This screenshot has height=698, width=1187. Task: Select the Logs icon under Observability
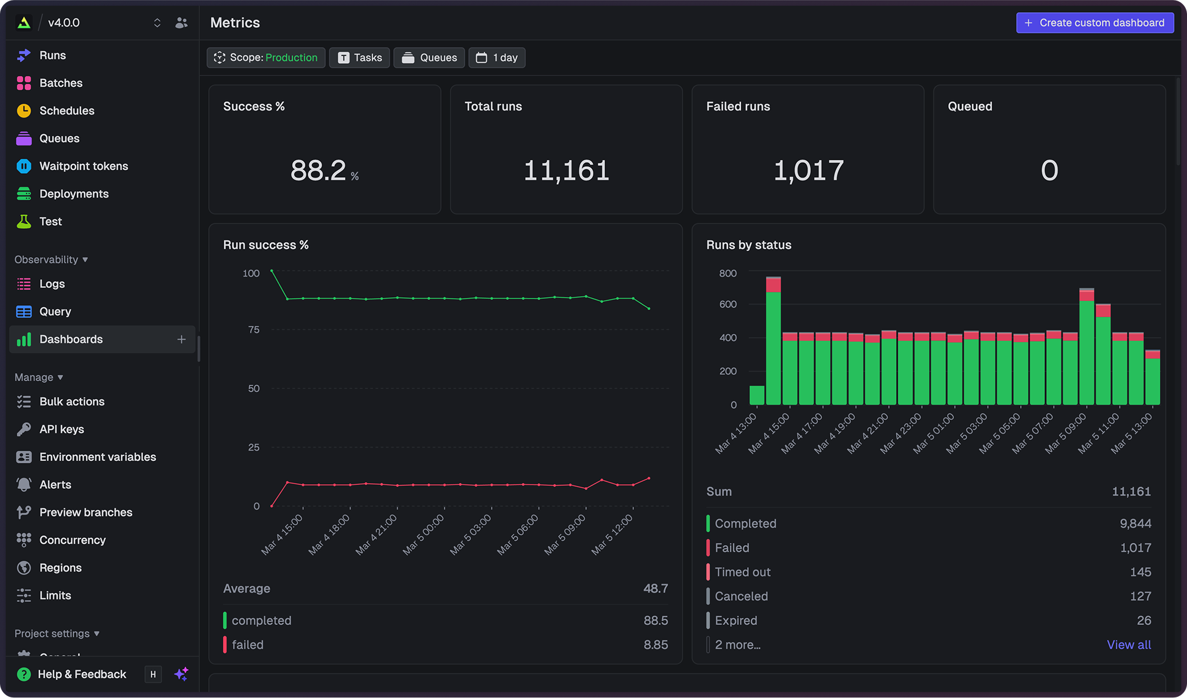(24, 283)
